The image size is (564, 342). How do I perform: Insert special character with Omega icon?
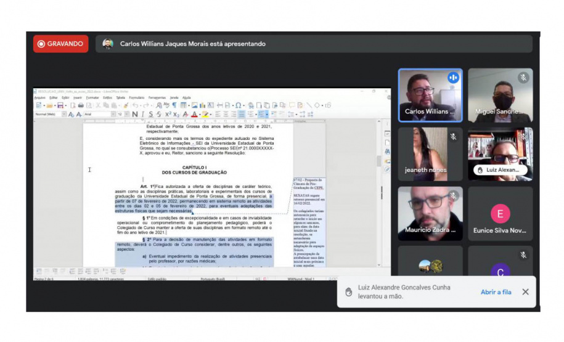pos(239,105)
